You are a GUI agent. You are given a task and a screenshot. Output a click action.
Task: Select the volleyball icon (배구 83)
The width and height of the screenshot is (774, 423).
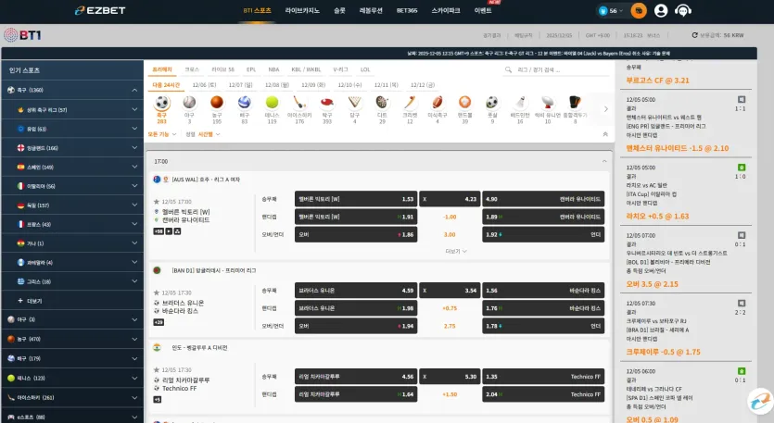click(x=245, y=103)
